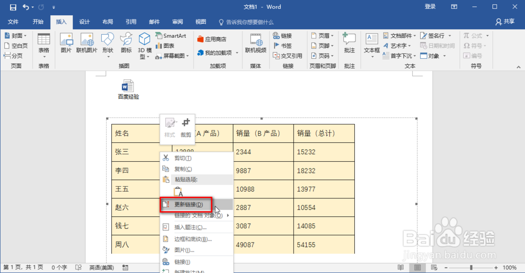Click 登录 to sign in
Viewport: 525px width, 273px height.
point(430,7)
